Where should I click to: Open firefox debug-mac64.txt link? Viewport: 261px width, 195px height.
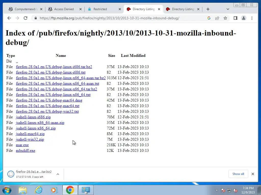click(48, 106)
